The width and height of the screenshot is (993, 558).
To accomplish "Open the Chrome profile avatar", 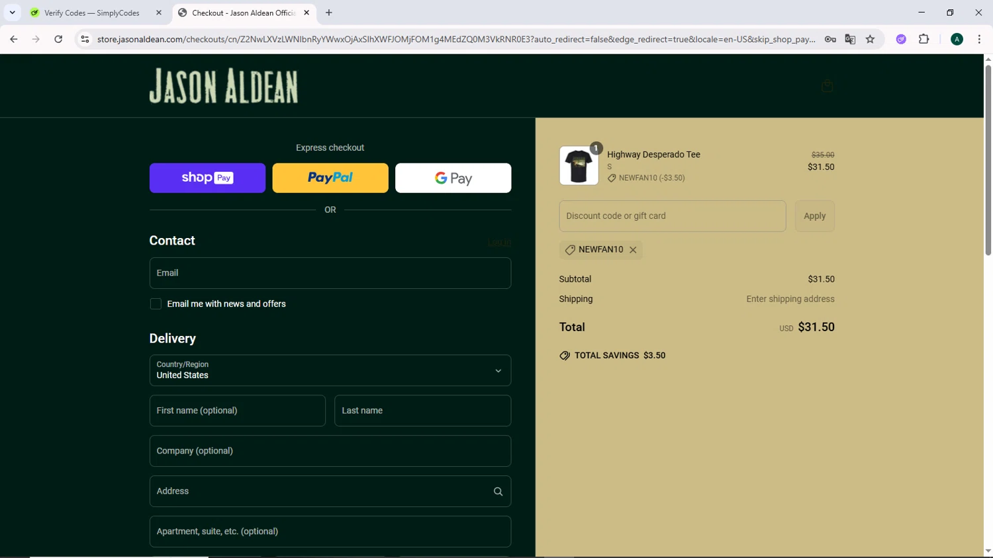I will tap(957, 39).
